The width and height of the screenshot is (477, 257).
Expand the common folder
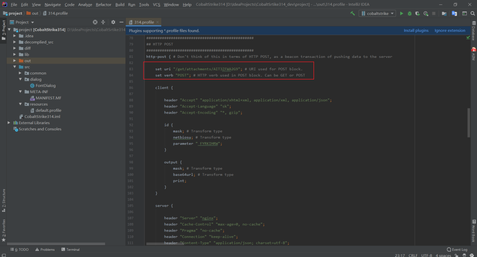20,73
